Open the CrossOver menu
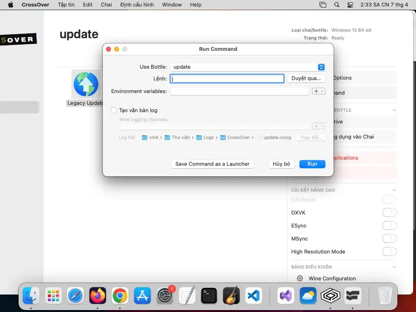The image size is (416, 312). [x=35, y=5]
